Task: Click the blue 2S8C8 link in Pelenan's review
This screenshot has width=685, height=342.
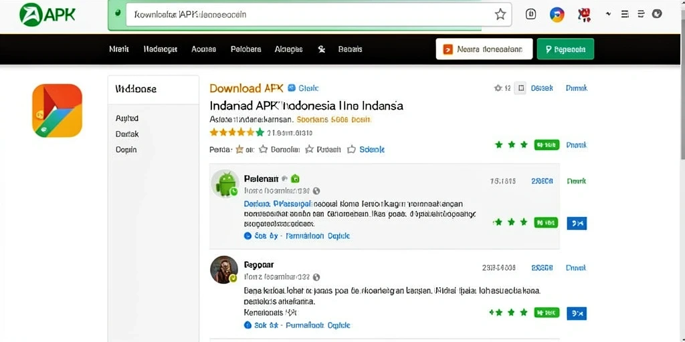Action: click(x=542, y=180)
